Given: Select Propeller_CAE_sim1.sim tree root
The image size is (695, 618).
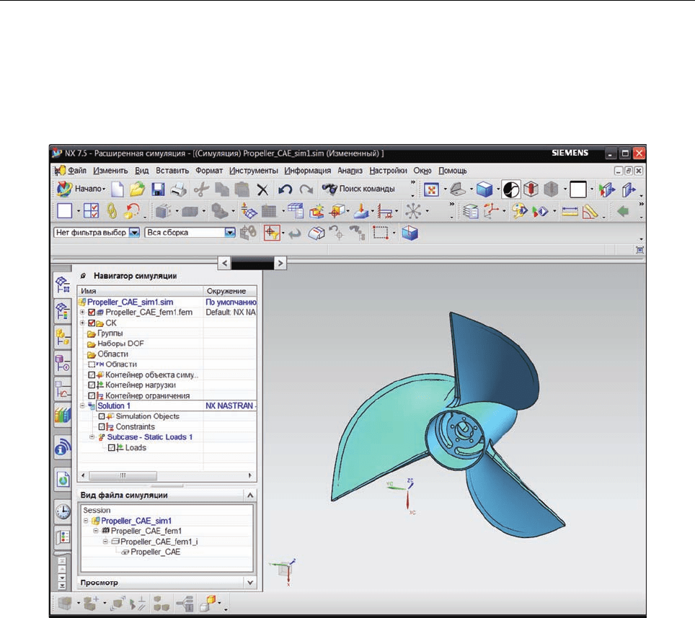Looking at the screenshot, I should 130,302.
